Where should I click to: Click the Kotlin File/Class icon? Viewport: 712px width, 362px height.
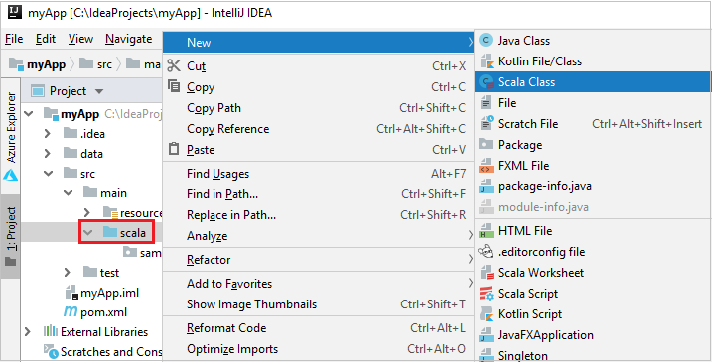coord(486,61)
